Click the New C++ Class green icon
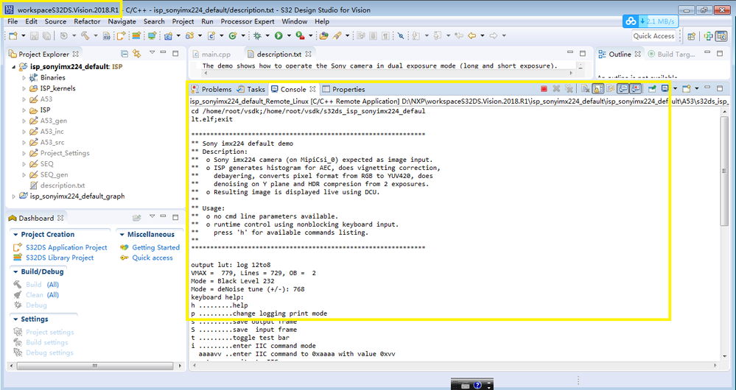Viewport: 736px width, 390px height. tap(232, 35)
